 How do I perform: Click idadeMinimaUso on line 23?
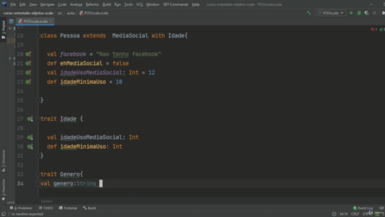[83, 82]
